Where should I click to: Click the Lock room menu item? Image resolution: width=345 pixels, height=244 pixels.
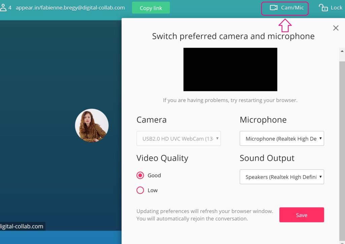tap(331, 8)
